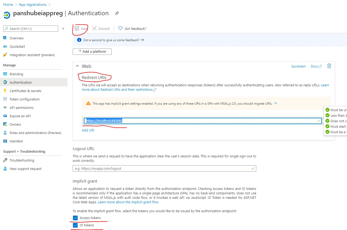Click the warning triangle in implicit grant notice
The image size is (347, 230).
[88, 103]
